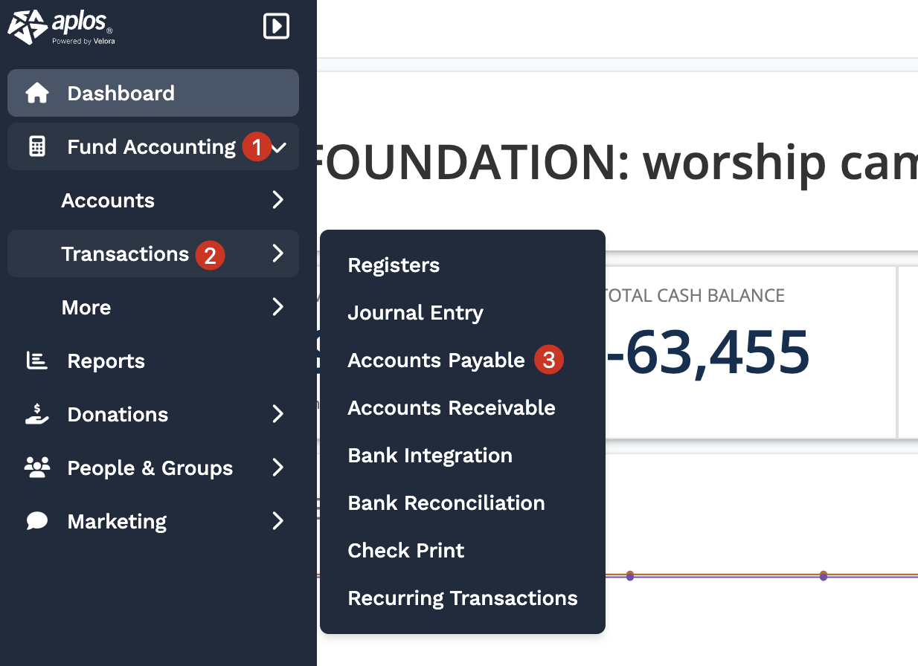
Task: Click the Fund Accounting calculator icon
Action: [36, 147]
